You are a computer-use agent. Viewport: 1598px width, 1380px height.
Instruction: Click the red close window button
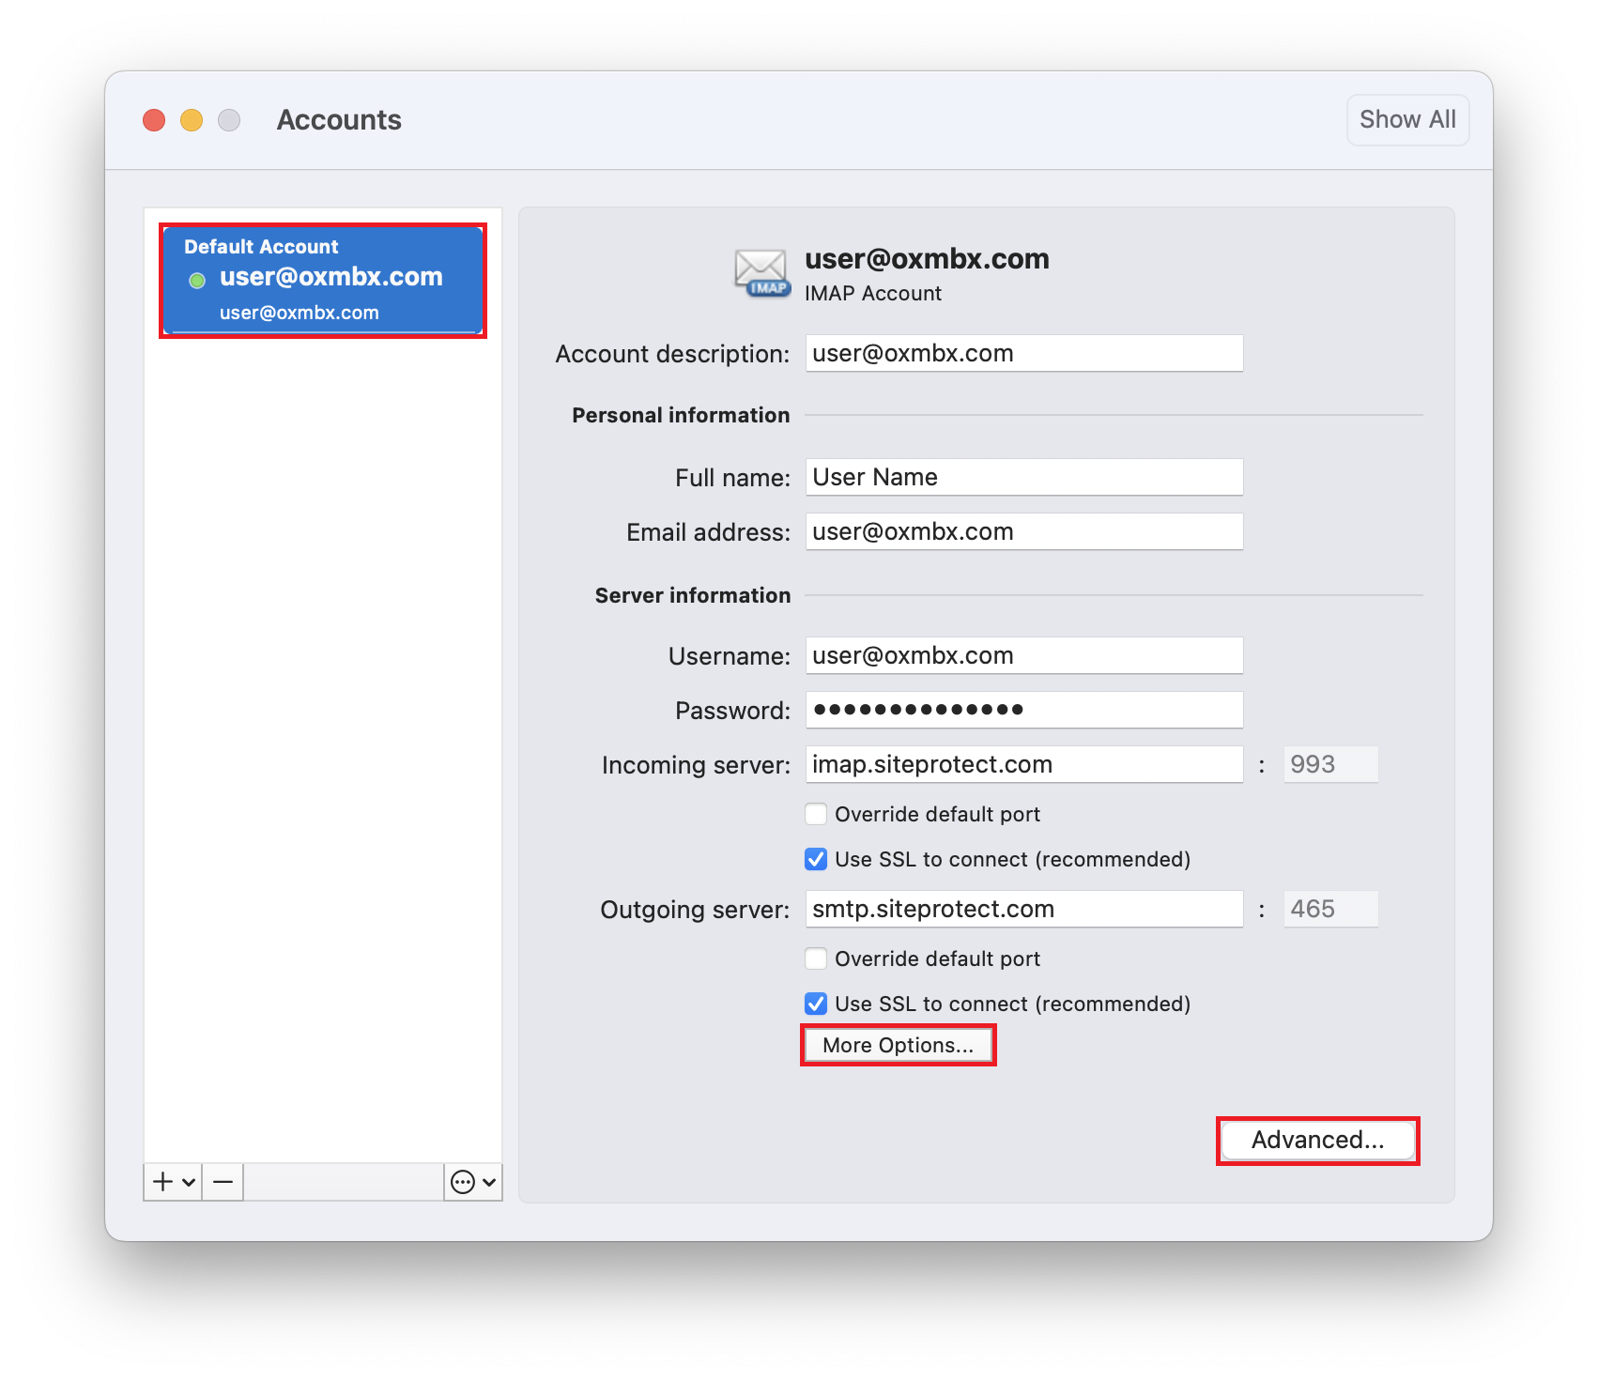tap(154, 120)
